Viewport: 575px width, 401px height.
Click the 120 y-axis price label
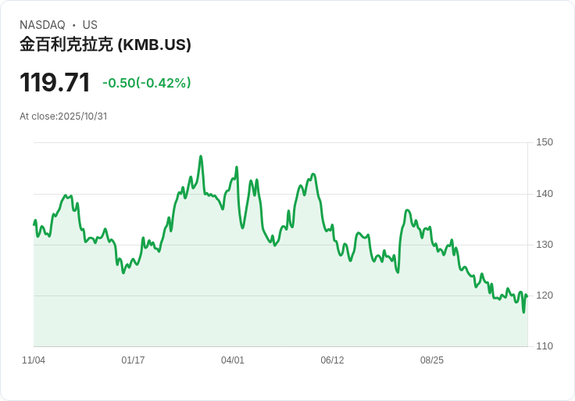(545, 295)
